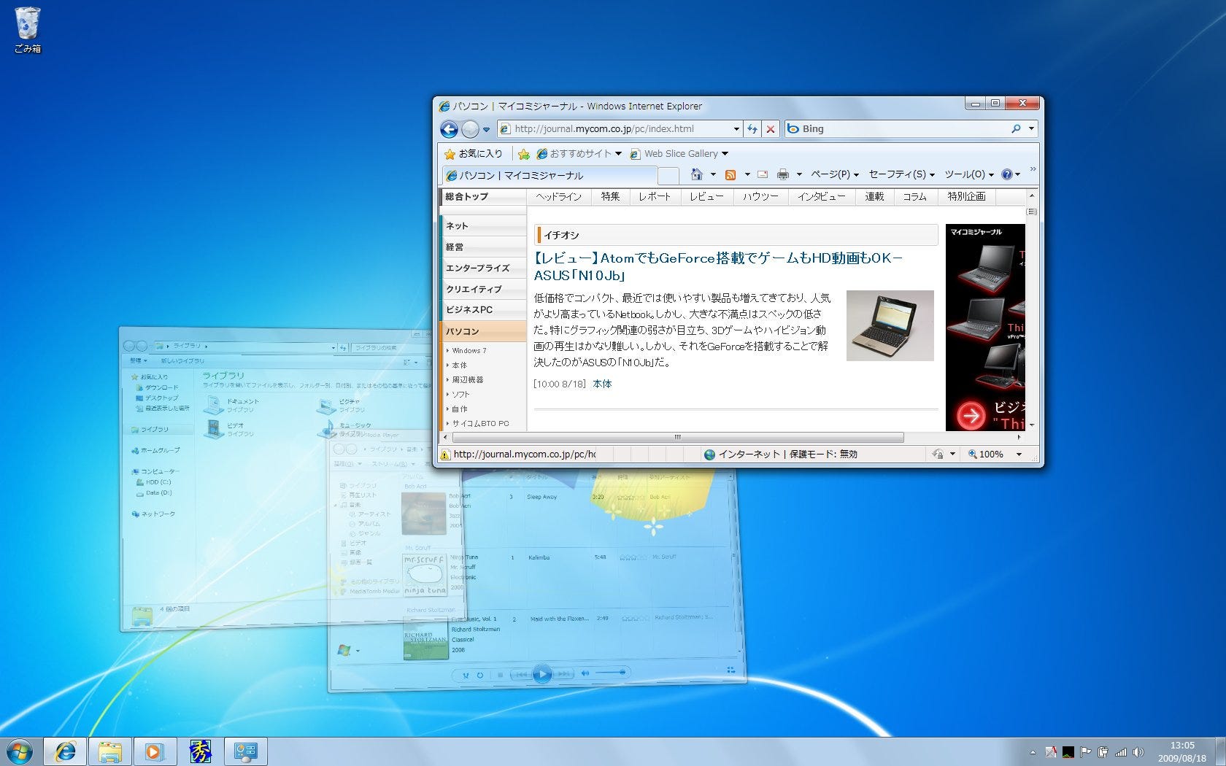
Task: Click the ビジネスPC sidebar category
Action: click(482, 310)
